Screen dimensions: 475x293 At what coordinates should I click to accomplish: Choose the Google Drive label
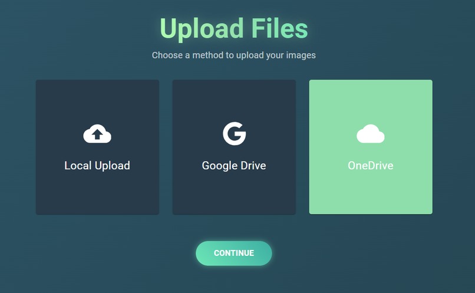[x=234, y=166]
